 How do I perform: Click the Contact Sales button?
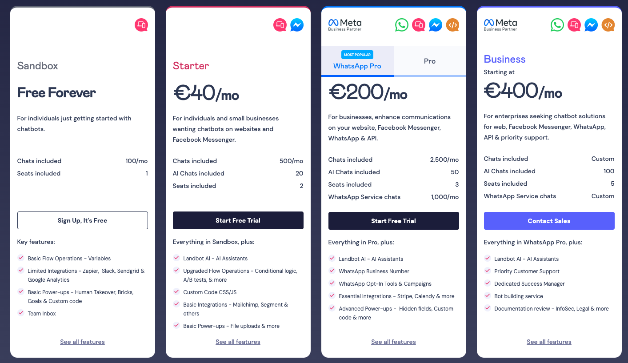pos(549,221)
